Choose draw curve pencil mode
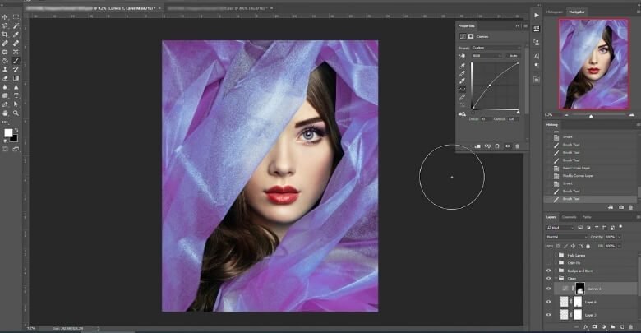 pyautogui.click(x=463, y=97)
